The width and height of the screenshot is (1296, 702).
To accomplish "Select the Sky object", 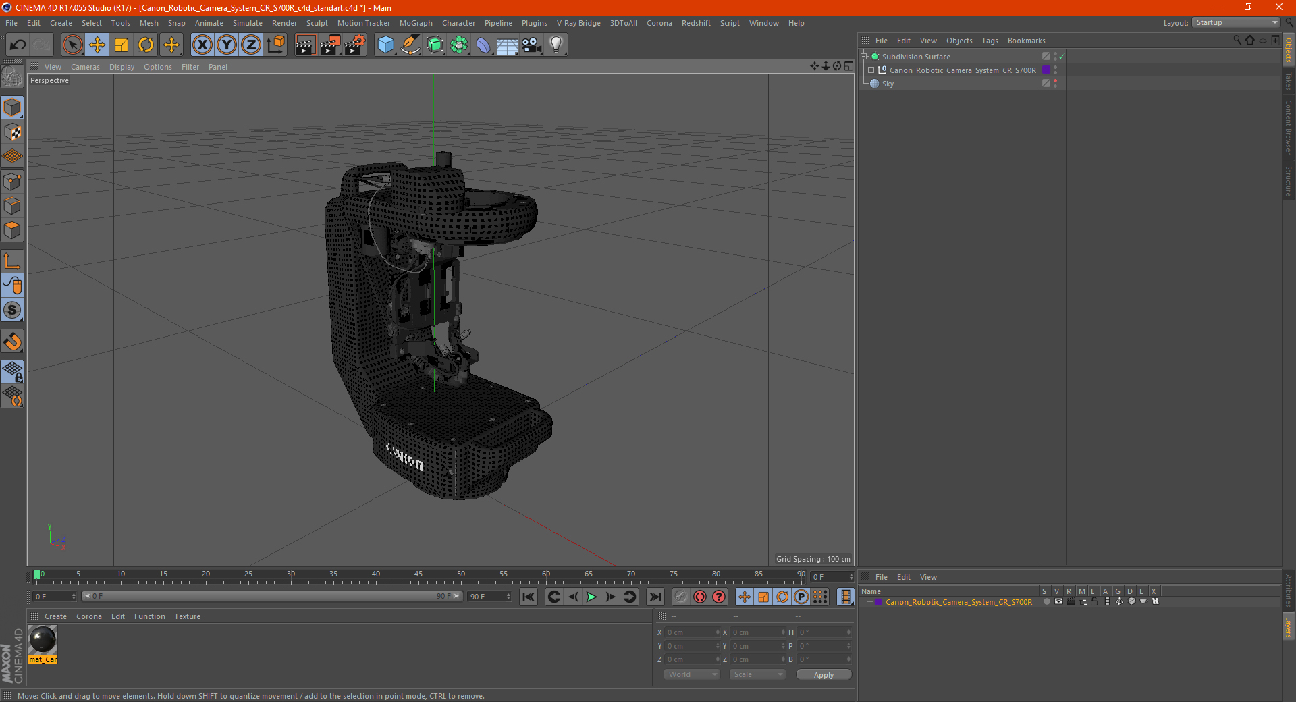I will tap(888, 84).
